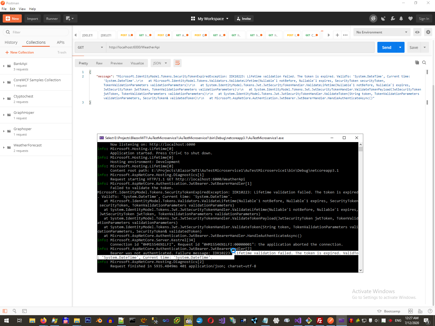Select the Graphoper collection name
Screen dimensions: 435x326
(x=23, y=129)
